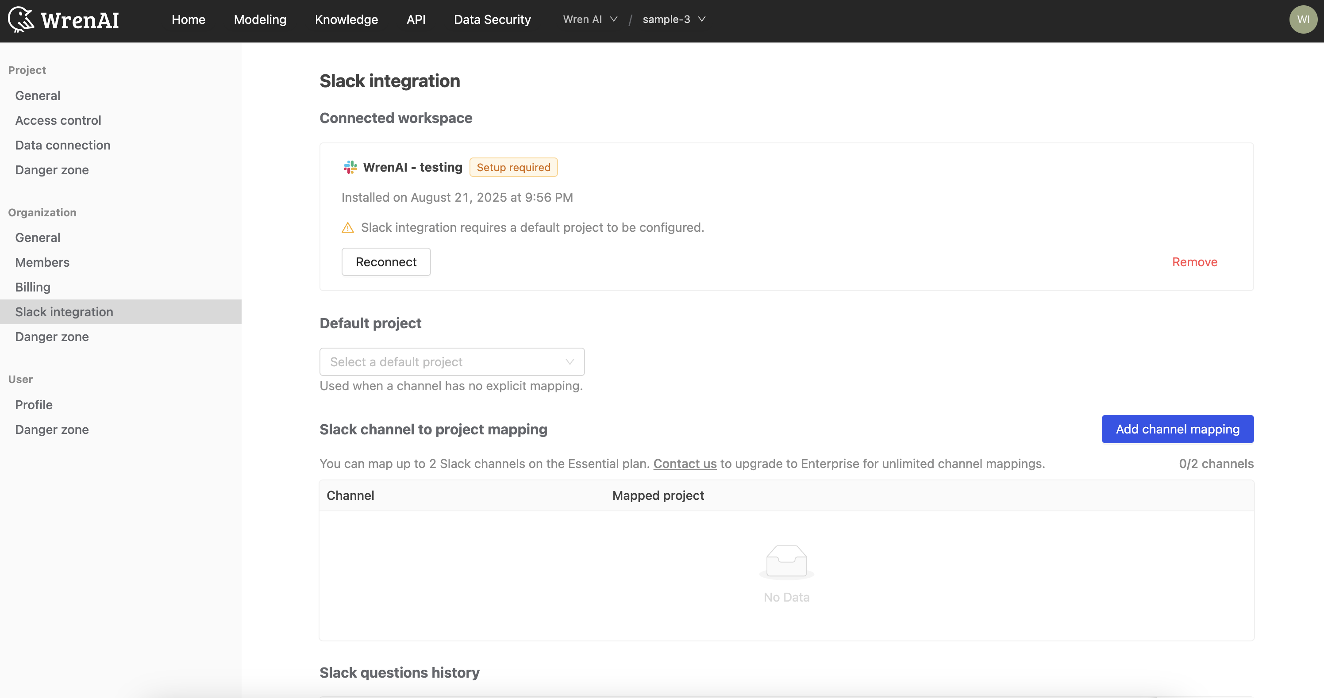Click the Setup required badge
The image size is (1324, 698).
coord(513,167)
